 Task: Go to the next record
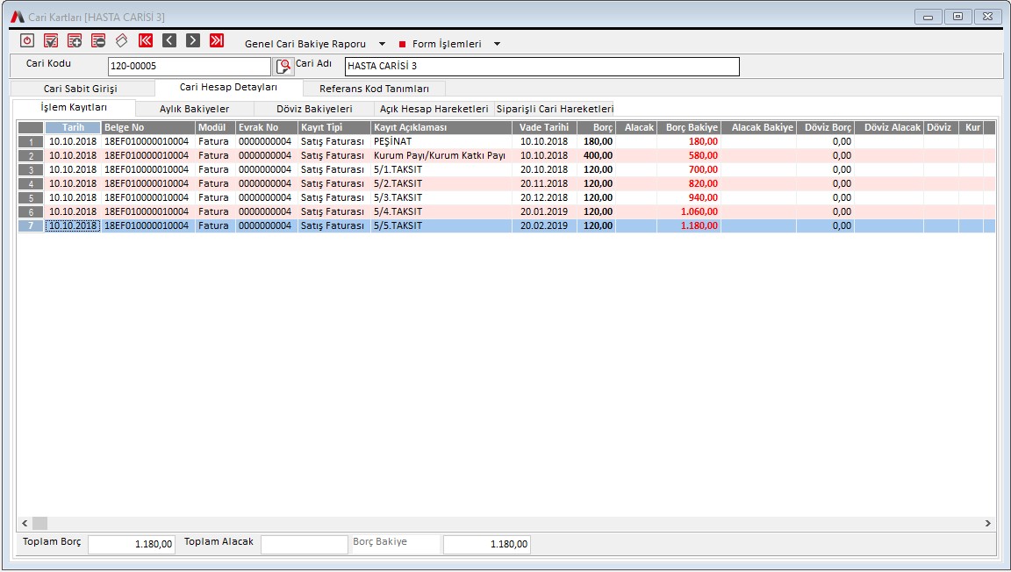(x=193, y=40)
